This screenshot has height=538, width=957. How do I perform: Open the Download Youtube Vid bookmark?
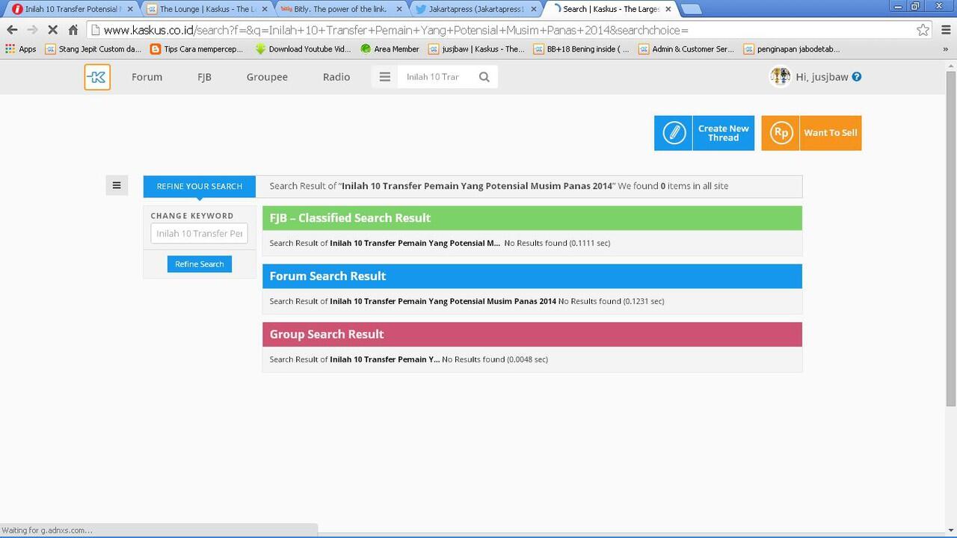303,49
